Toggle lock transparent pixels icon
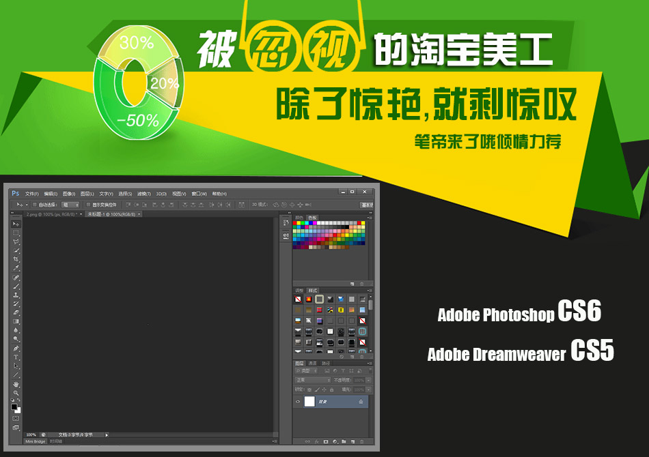 (x=309, y=389)
